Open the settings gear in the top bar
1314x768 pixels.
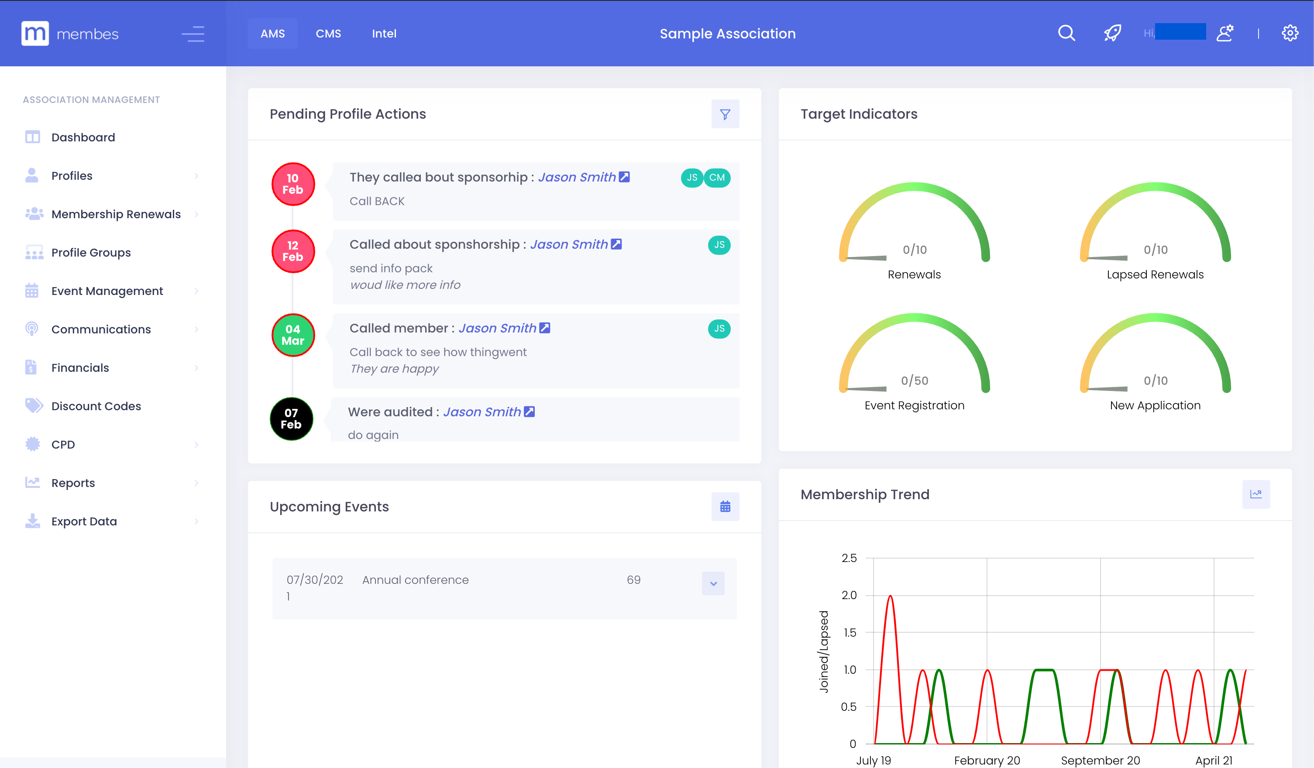click(x=1290, y=33)
